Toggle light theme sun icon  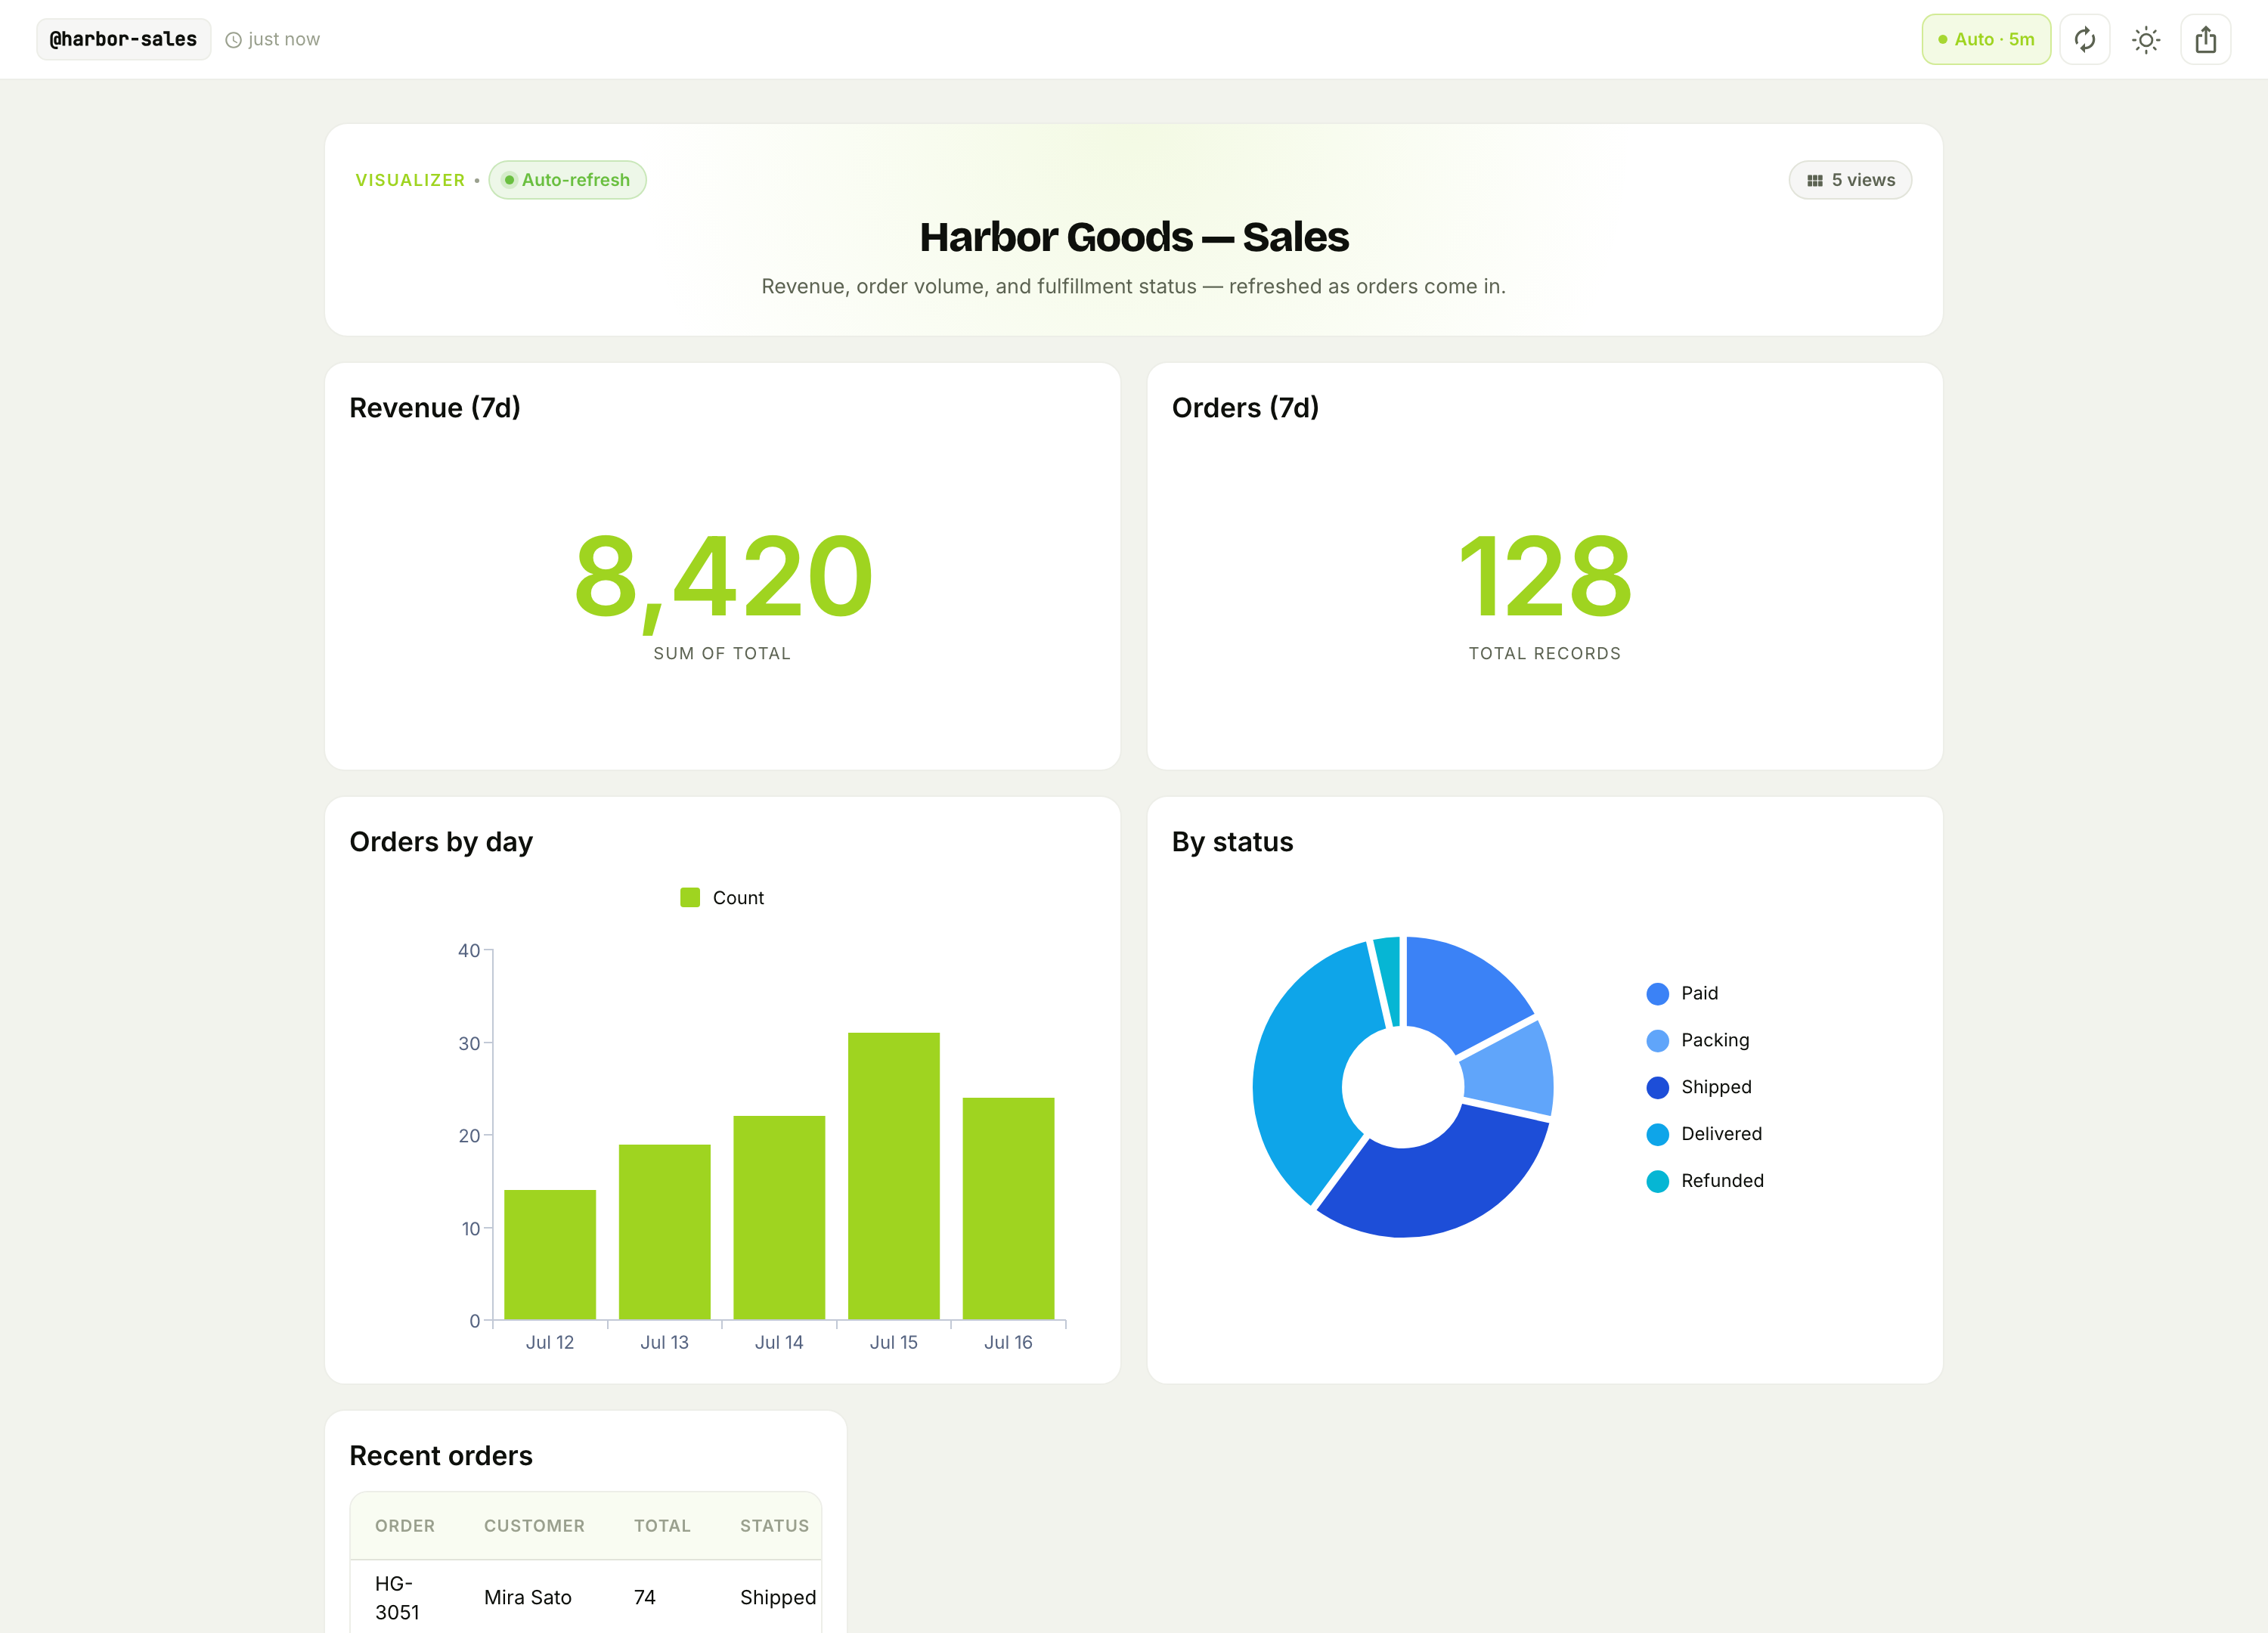(x=2146, y=39)
